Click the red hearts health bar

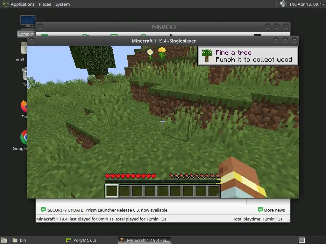click(x=130, y=176)
